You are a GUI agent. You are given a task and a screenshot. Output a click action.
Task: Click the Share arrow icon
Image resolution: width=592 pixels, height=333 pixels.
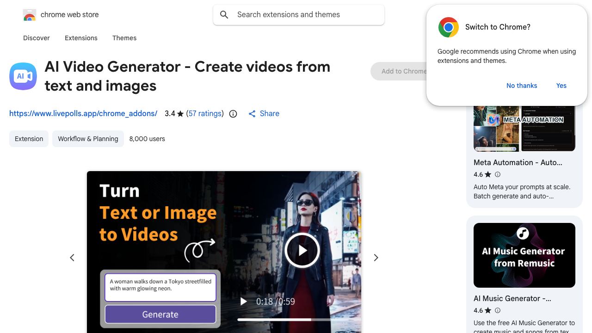point(252,114)
